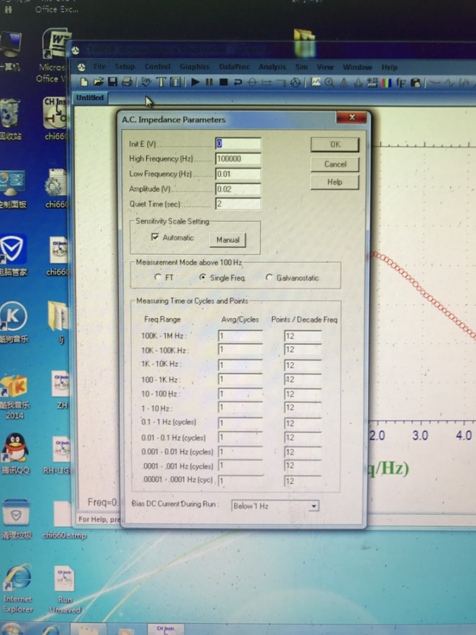Open the Window menu
This screenshot has height=635, width=476.
pos(357,67)
